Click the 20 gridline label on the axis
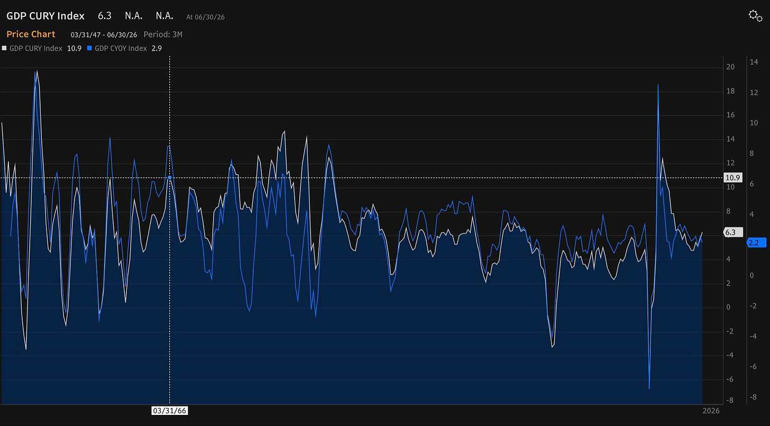This screenshot has width=770, height=426. pos(730,67)
